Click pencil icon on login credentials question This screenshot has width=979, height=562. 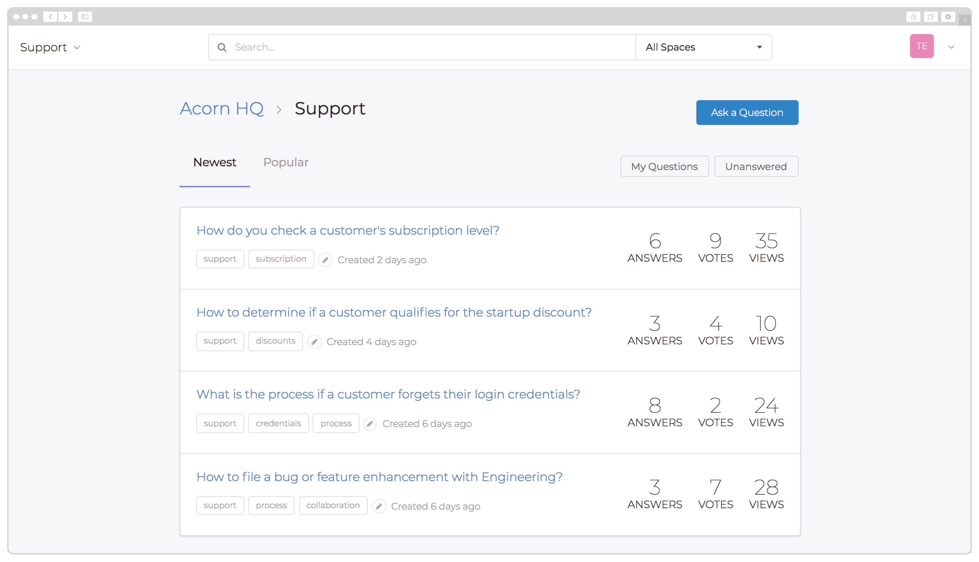coord(370,424)
